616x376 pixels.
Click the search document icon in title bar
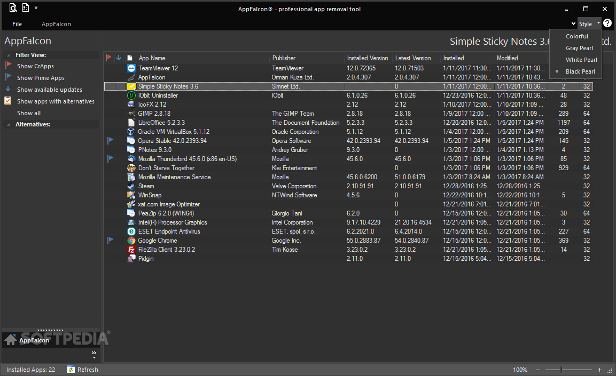[x=13, y=7]
